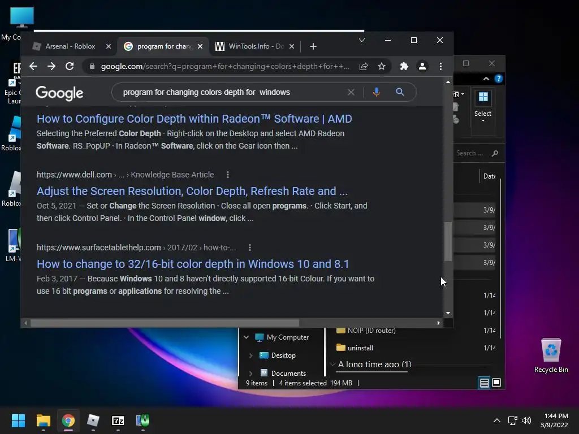Open the tab search chevron in Chrome
The image size is (579, 434).
point(362,40)
